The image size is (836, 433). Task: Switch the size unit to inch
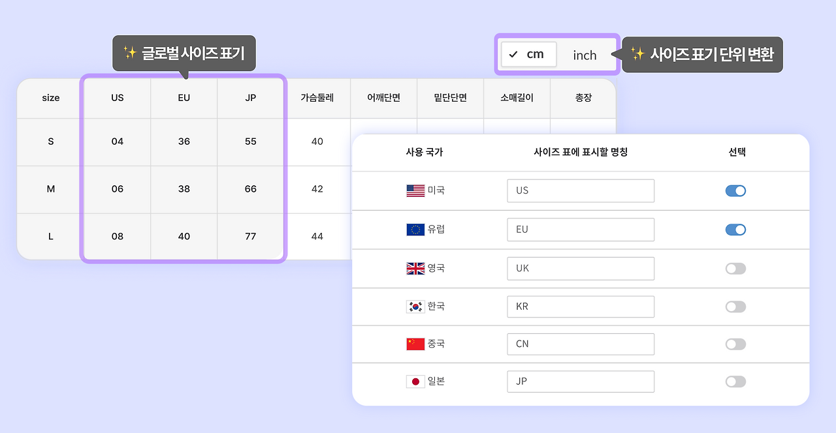585,55
